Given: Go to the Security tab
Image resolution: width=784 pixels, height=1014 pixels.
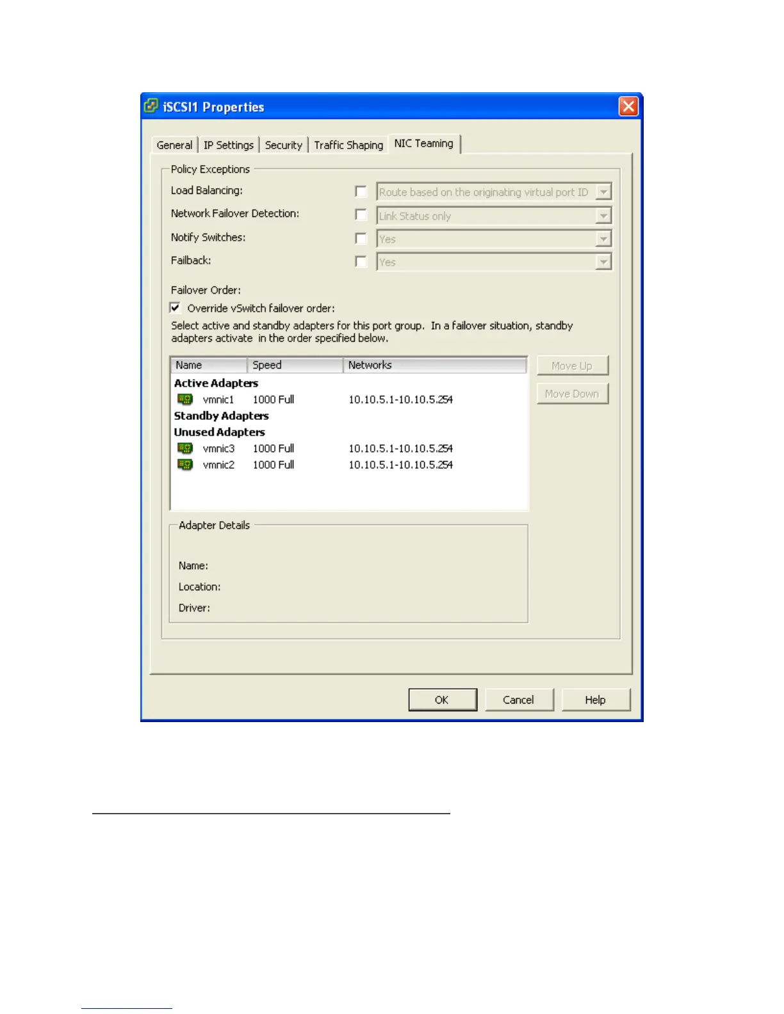Looking at the screenshot, I should point(284,145).
